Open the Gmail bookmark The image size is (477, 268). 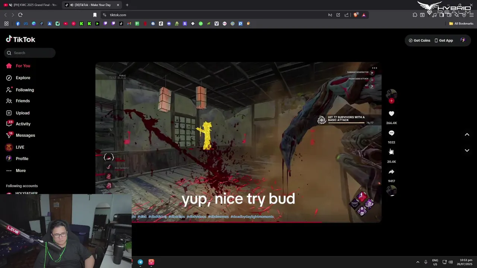pyautogui.click(x=129, y=23)
